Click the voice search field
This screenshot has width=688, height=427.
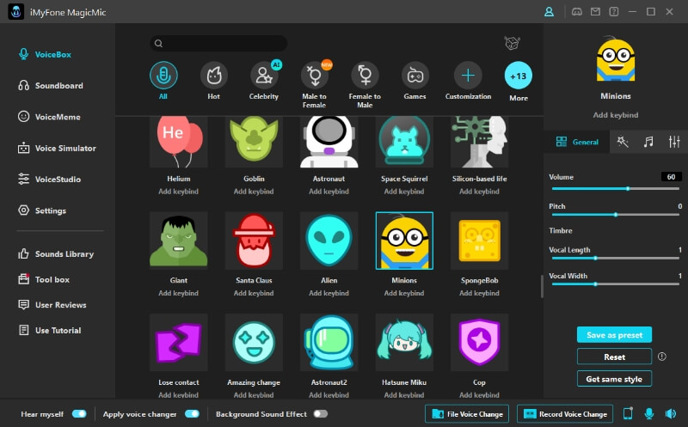coord(218,44)
